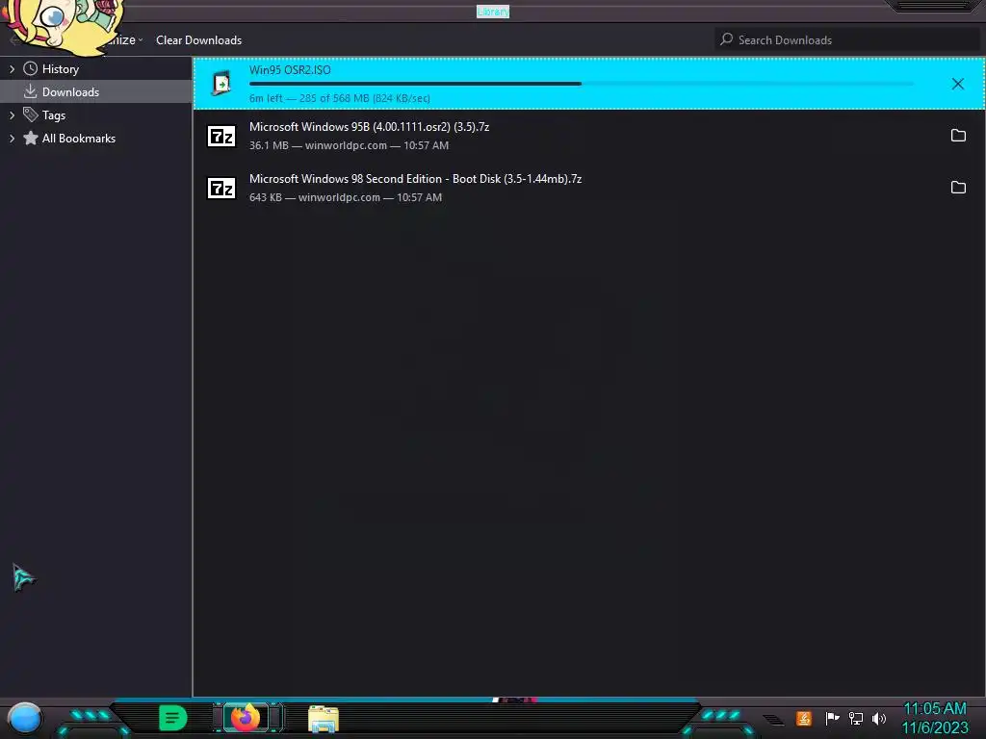
Task: Click the 7z icon for Windows 98 Boot Disk
Action: [221, 188]
